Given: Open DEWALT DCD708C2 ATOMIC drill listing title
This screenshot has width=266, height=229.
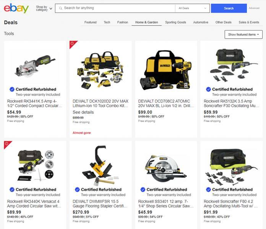Looking at the screenshot, I should coord(166,103).
